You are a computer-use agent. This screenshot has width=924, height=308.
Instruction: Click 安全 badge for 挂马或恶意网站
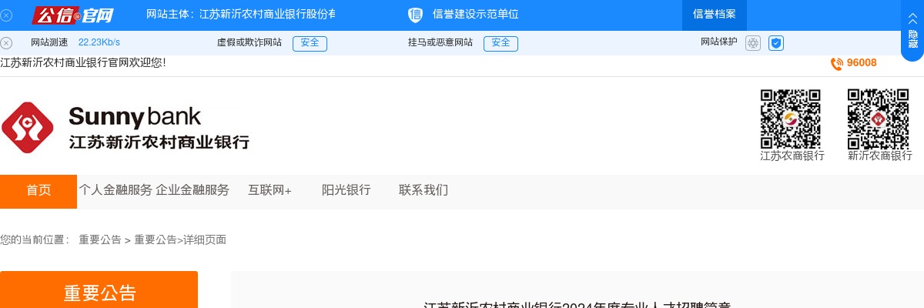500,43
